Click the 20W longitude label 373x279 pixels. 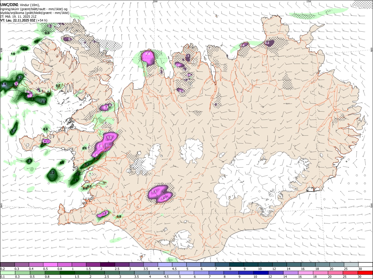click(155, 1)
